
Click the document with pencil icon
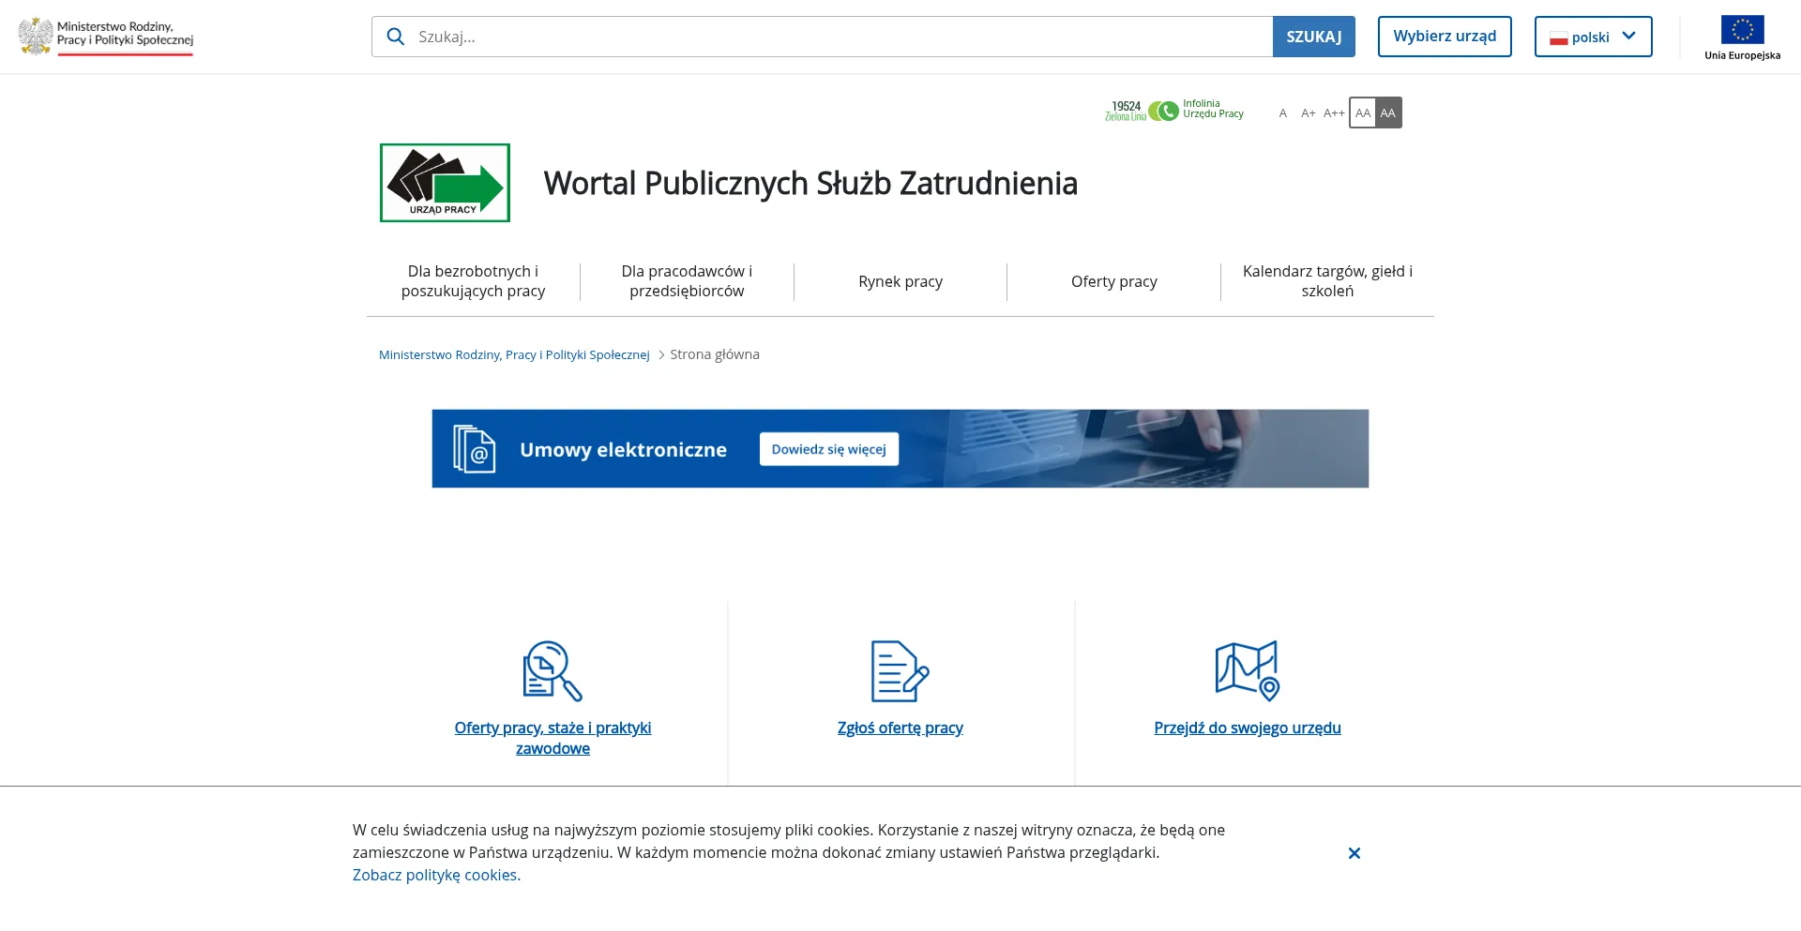tap(900, 670)
